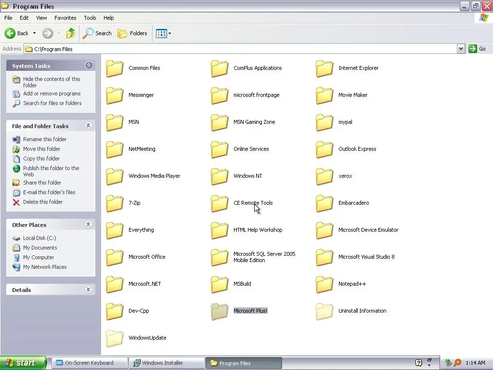This screenshot has height=370, width=493.
Task: Select the mypal folder icon
Action: click(324, 122)
